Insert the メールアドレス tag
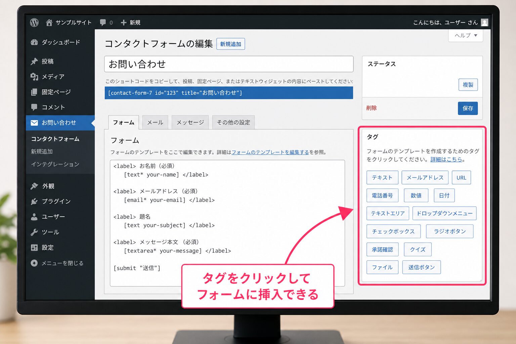516x344 pixels. coord(425,177)
